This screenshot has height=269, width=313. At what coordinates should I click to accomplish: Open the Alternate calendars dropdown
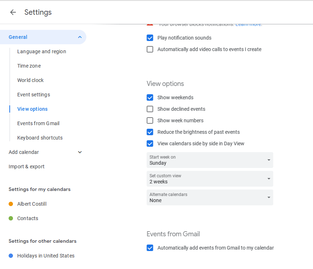210,197
